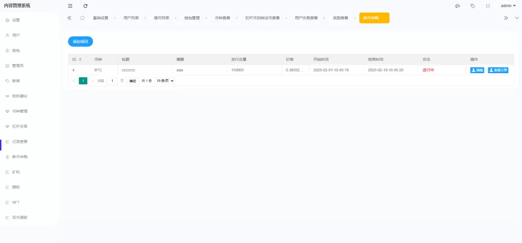Switch to the 基础设置 tab
This screenshot has height=243, width=522.
point(100,18)
